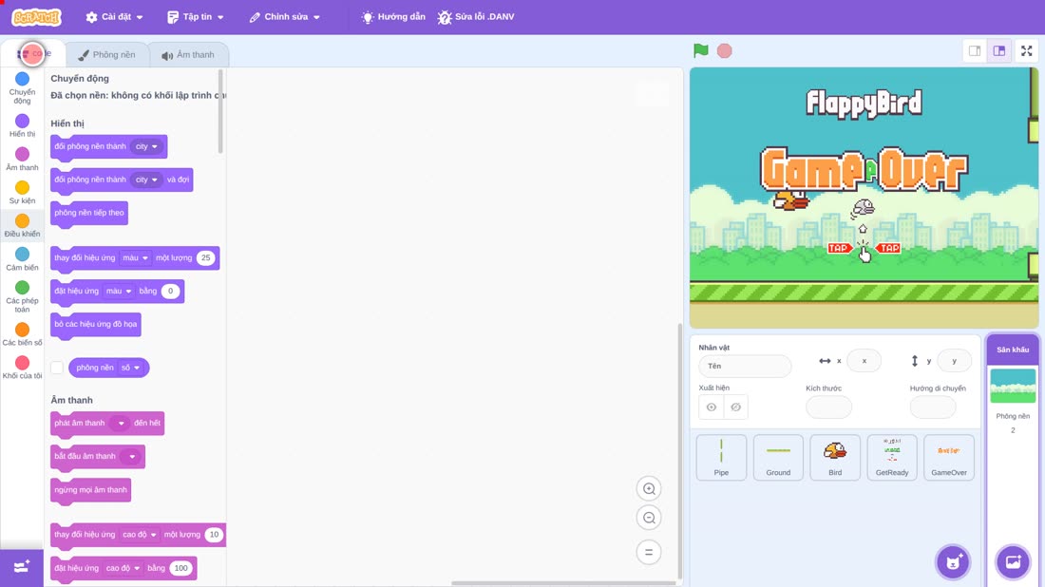This screenshot has width=1045, height=587.
Task: Jump to Sự kiện block category
Action: pyautogui.click(x=22, y=193)
